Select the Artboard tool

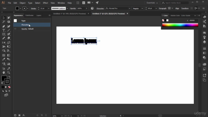point(4,69)
